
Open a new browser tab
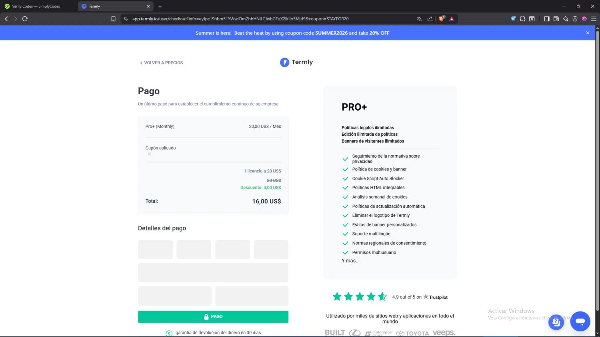pyautogui.click(x=160, y=6)
